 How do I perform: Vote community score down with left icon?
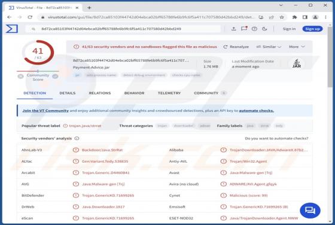[20, 76]
